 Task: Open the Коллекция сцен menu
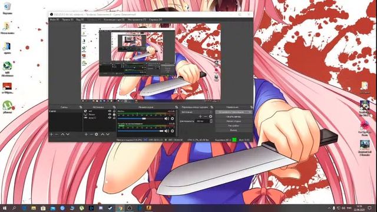click(114, 19)
